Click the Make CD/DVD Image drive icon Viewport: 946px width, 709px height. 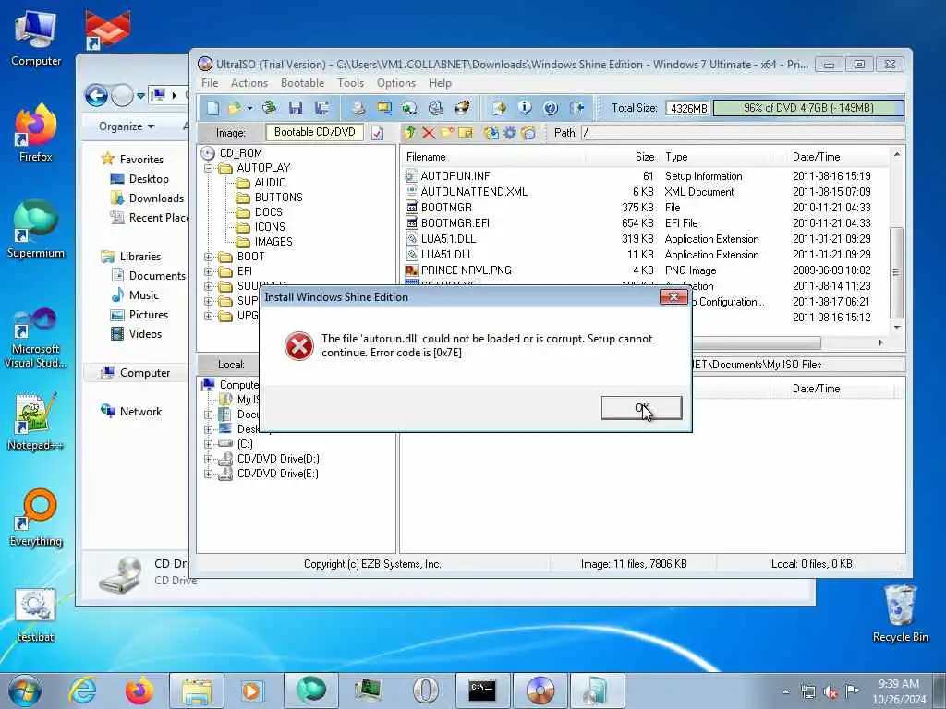(x=358, y=108)
